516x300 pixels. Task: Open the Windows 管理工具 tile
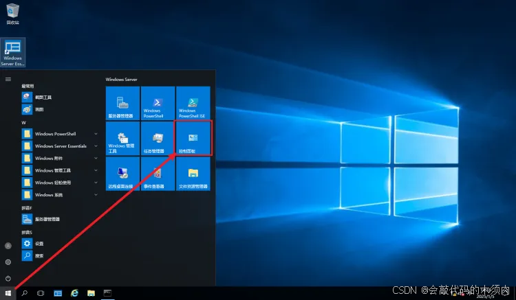122,138
